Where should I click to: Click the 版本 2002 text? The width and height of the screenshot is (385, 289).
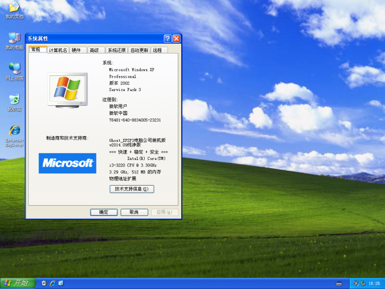[x=119, y=83]
